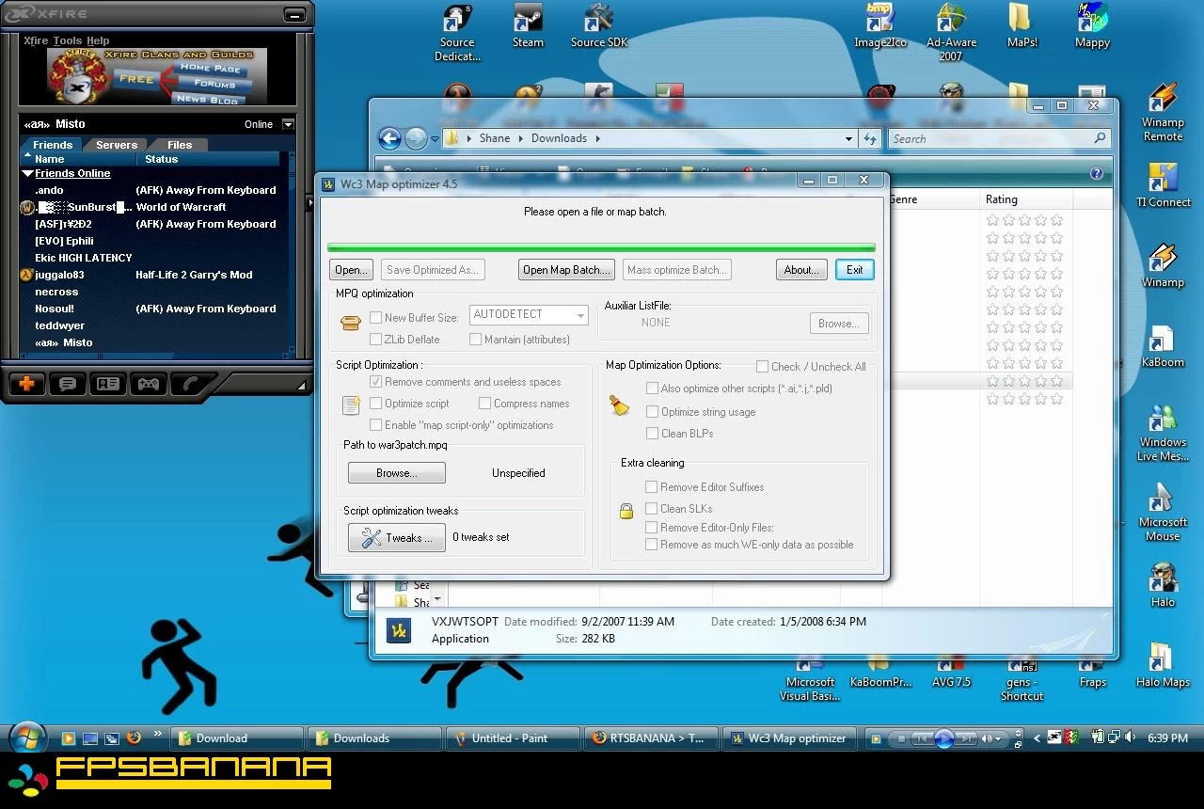
Task: Click the World of Warcraft icon beside SunBurst
Action: click(27, 207)
